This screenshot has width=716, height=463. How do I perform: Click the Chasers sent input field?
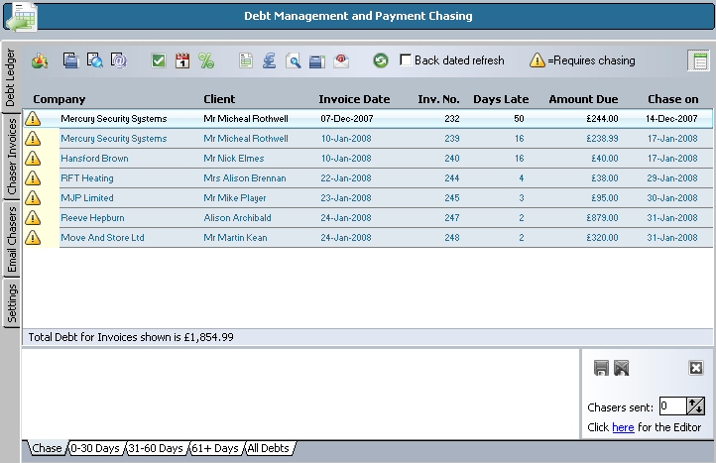coord(671,405)
